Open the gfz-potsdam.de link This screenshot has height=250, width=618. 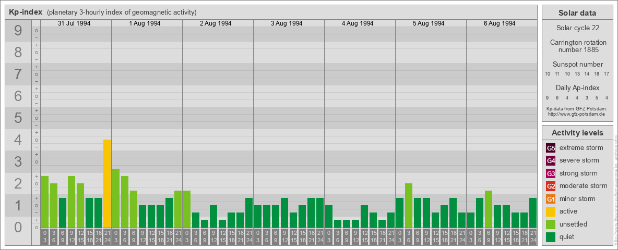point(576,114)
